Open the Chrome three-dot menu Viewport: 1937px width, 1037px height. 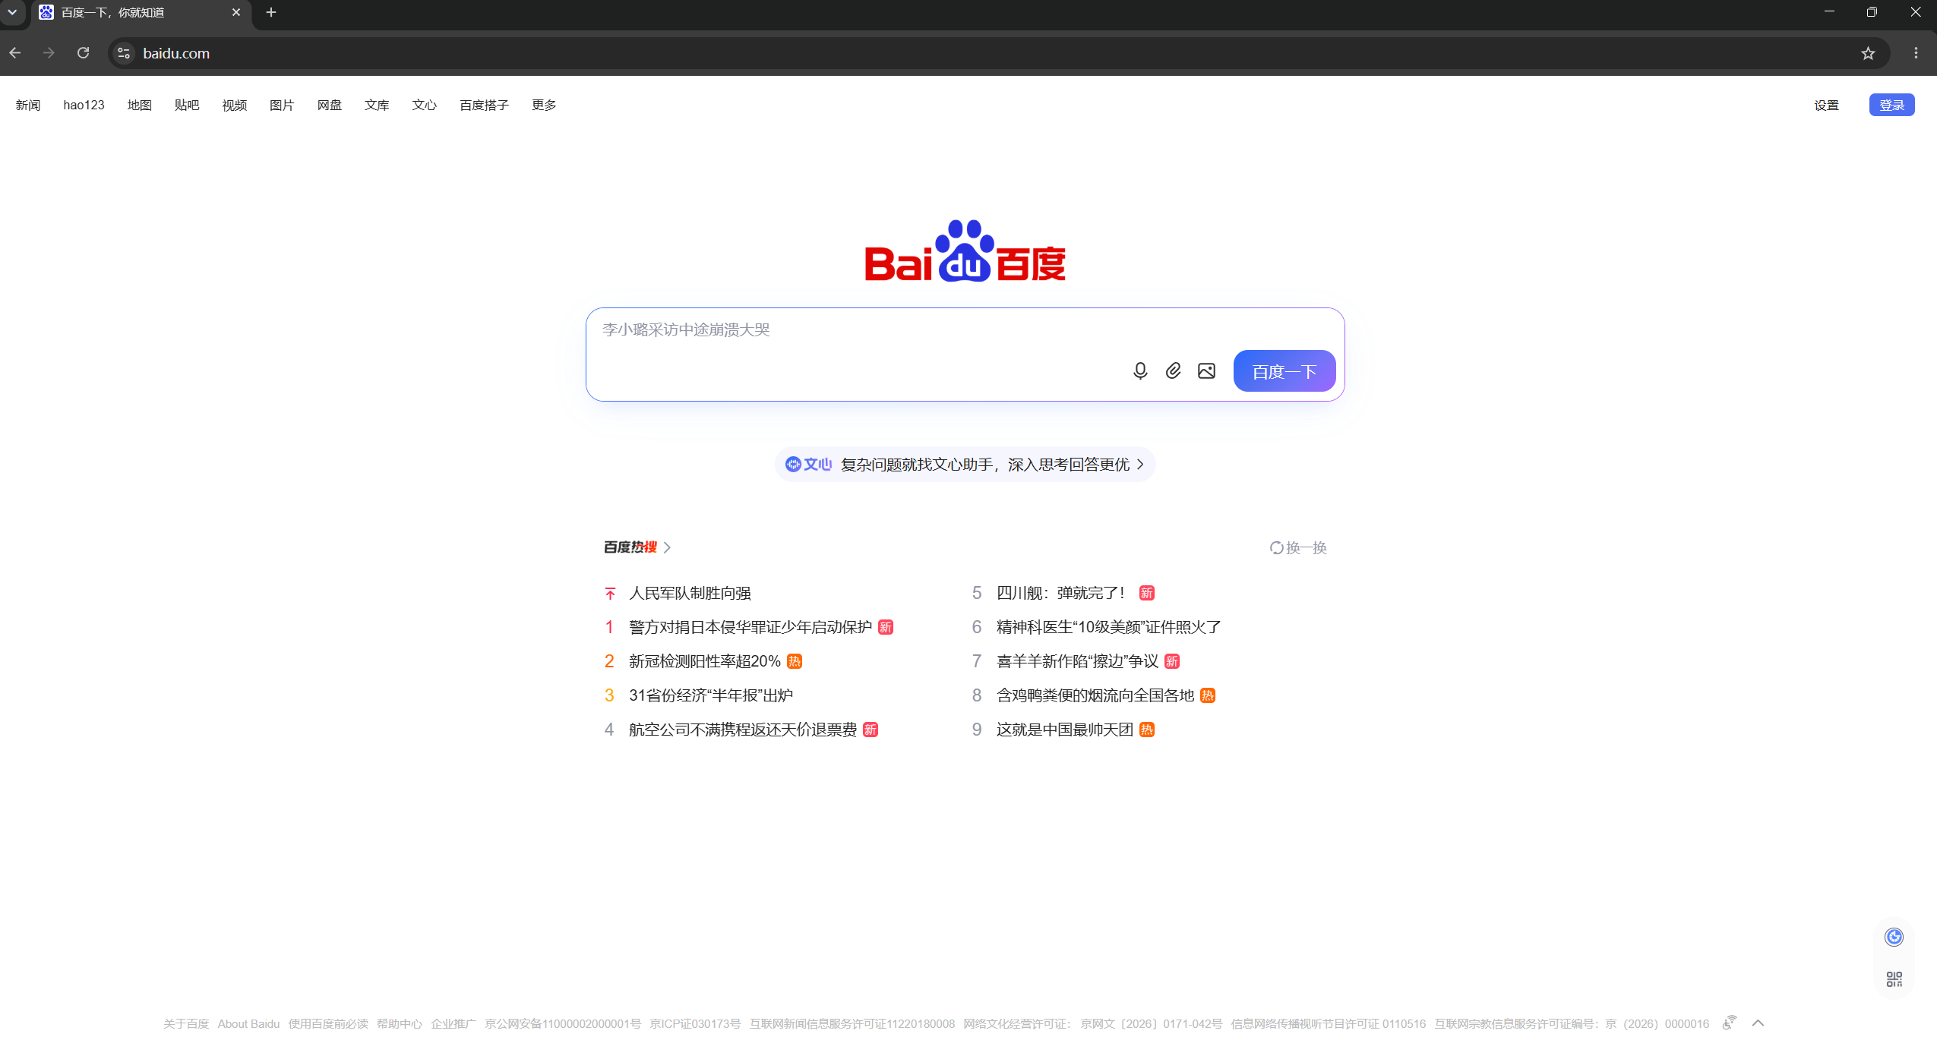1916,53
